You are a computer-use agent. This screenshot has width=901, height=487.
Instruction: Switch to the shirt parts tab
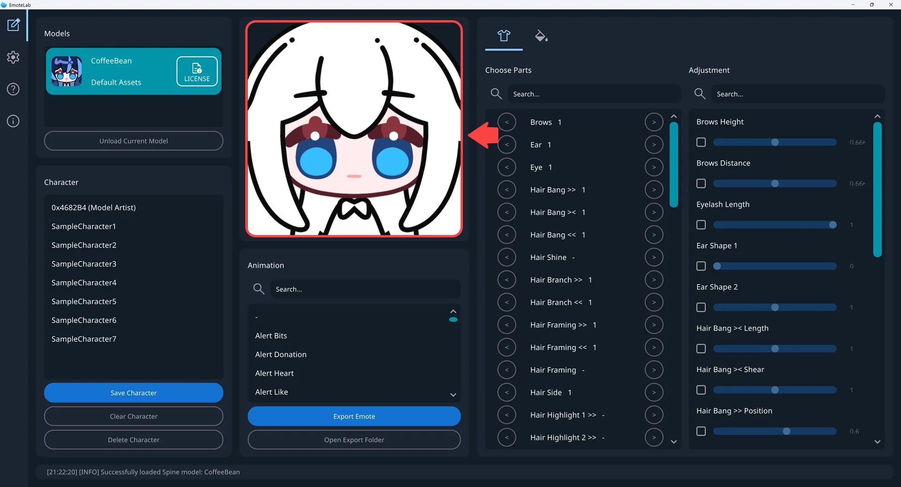click(x=504, y=36)
